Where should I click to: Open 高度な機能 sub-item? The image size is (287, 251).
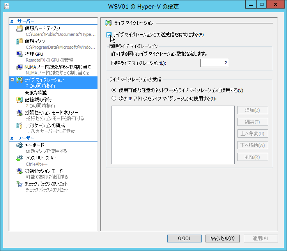coord(36,93)
